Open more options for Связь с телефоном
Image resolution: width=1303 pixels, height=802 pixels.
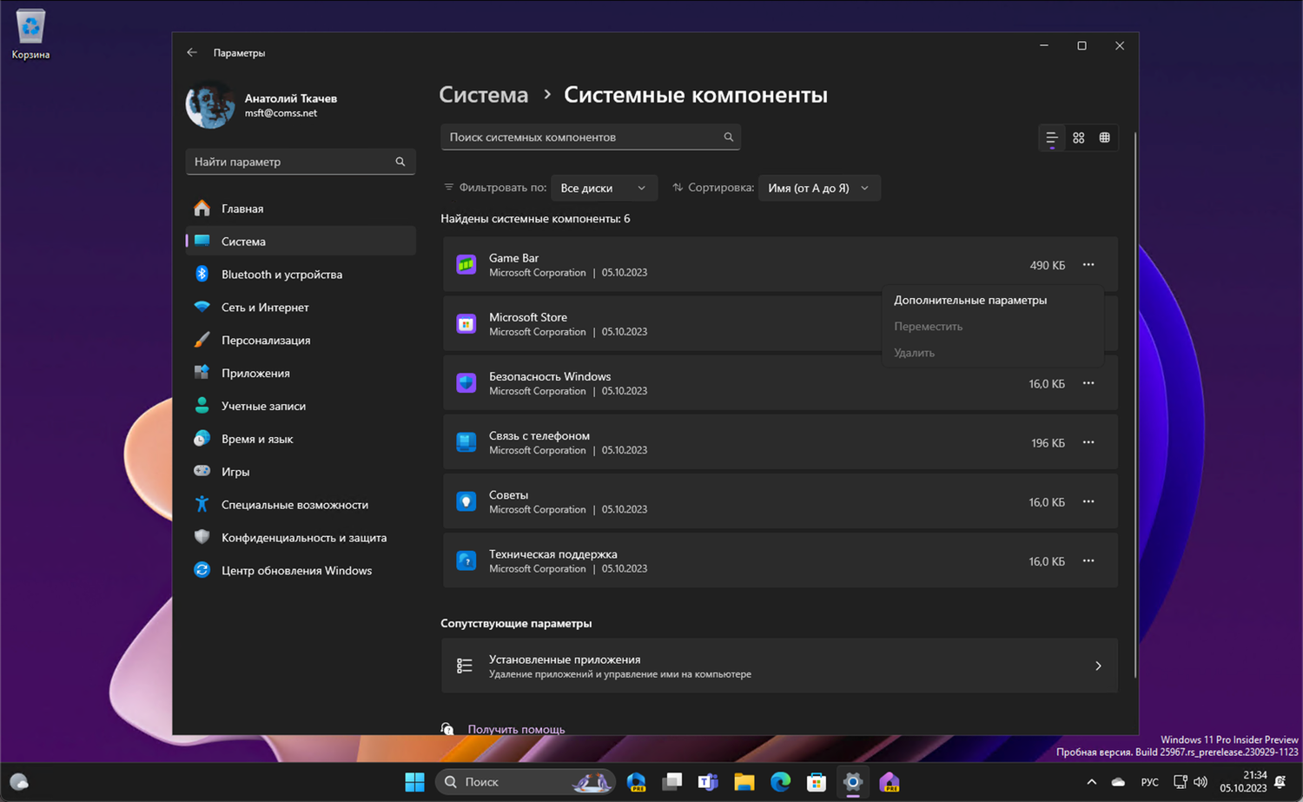[x=1088, y=442]
